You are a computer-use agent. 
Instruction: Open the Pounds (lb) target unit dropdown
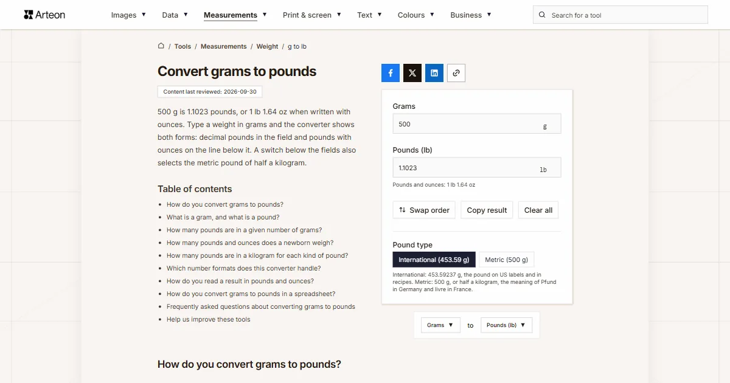point(507,325)
